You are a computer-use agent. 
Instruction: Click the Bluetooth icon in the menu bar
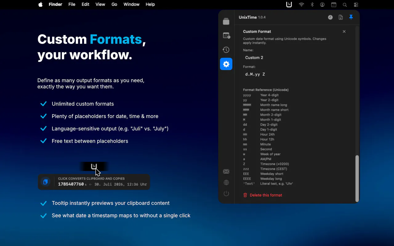(312, 4)
